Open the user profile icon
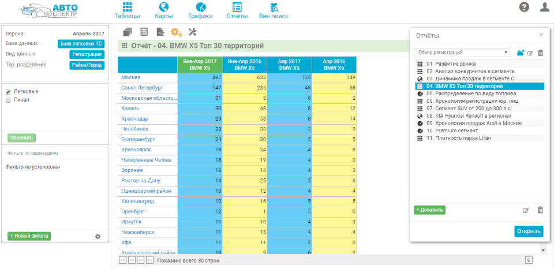This screenshot has height=269, width=554. click(x=544, y=7)
